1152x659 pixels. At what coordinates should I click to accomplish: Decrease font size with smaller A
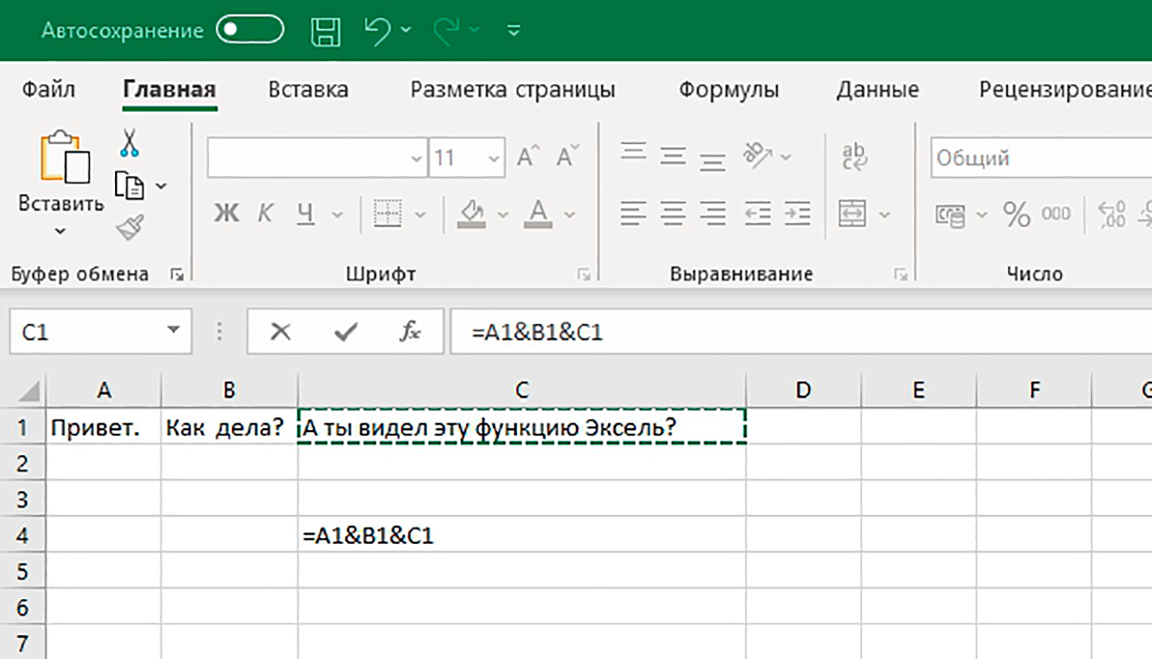[x=568, y=156]
